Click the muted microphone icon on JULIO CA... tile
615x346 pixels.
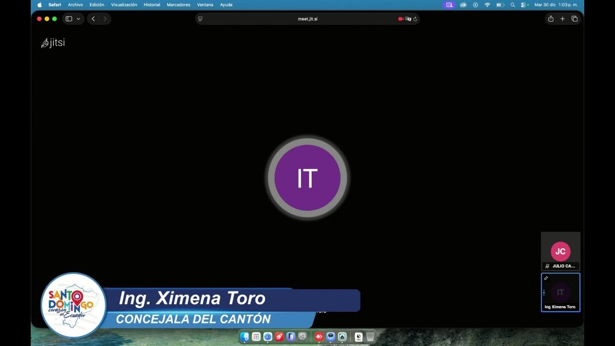[547, 266]
